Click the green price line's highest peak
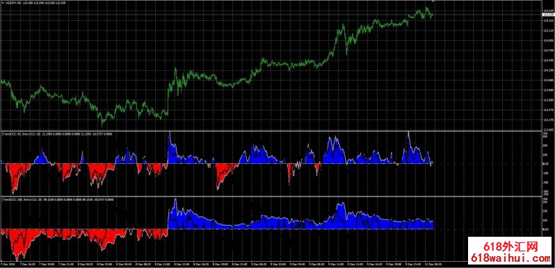Screen dimensions: 555x268 point(426,8)
